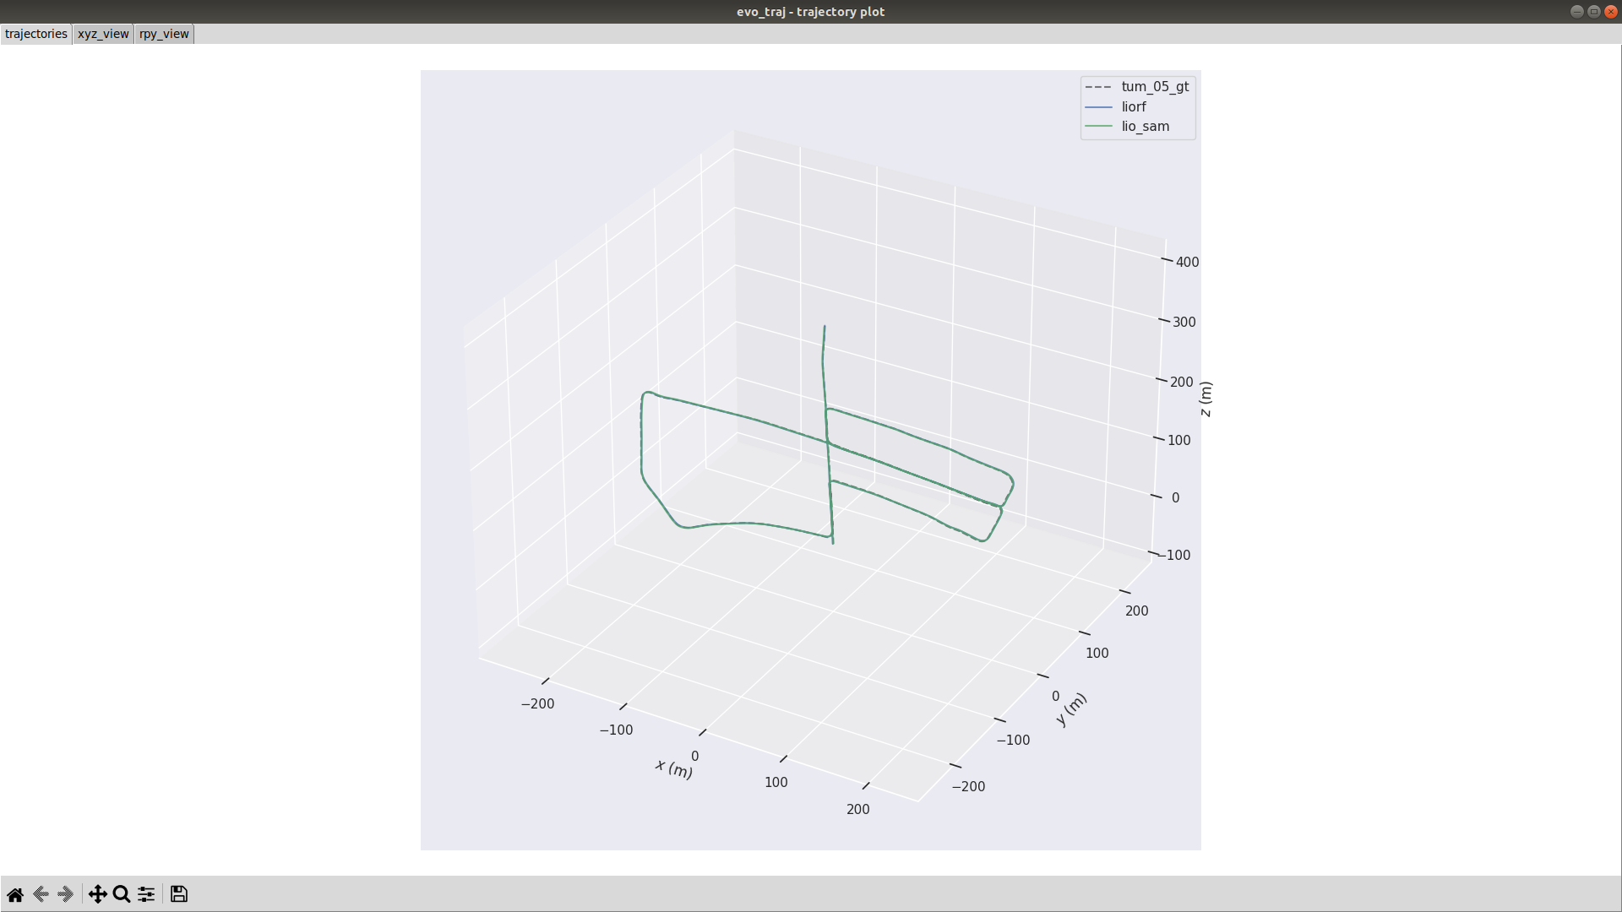This screenshot has width=1622, height=912.
Task: Click the 400 tick on the z axis
Action: (x=1187, y=262)
